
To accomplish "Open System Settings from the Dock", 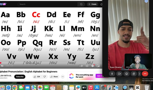I will pyautogui.click(x=103, y=88).
